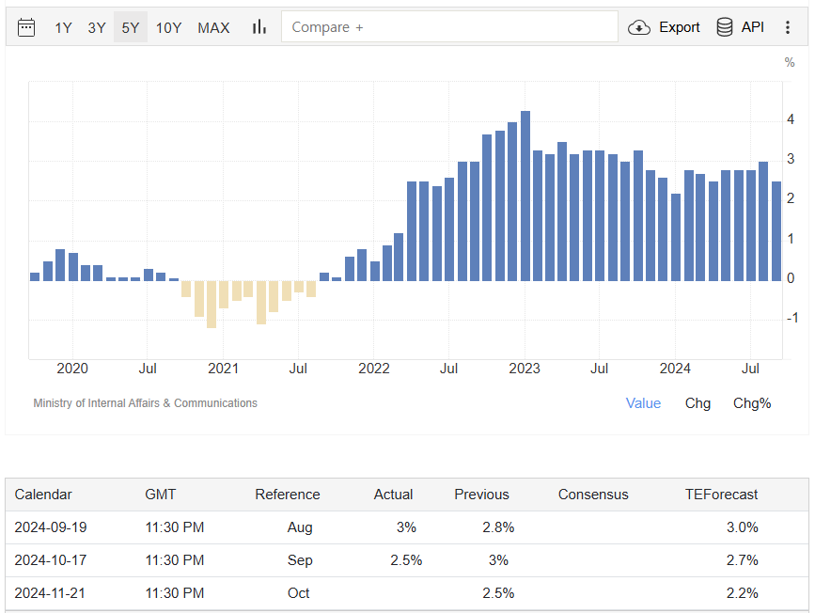Screen dimensions: 815x613
Task: Click the Compare + input field
Action: [449, 27]
